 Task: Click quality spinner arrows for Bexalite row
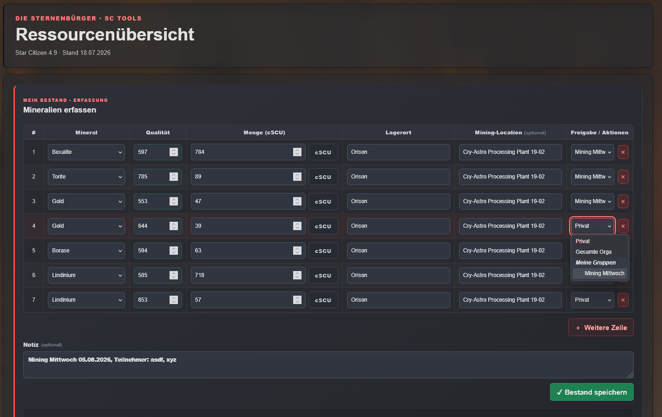coord(174,152)
